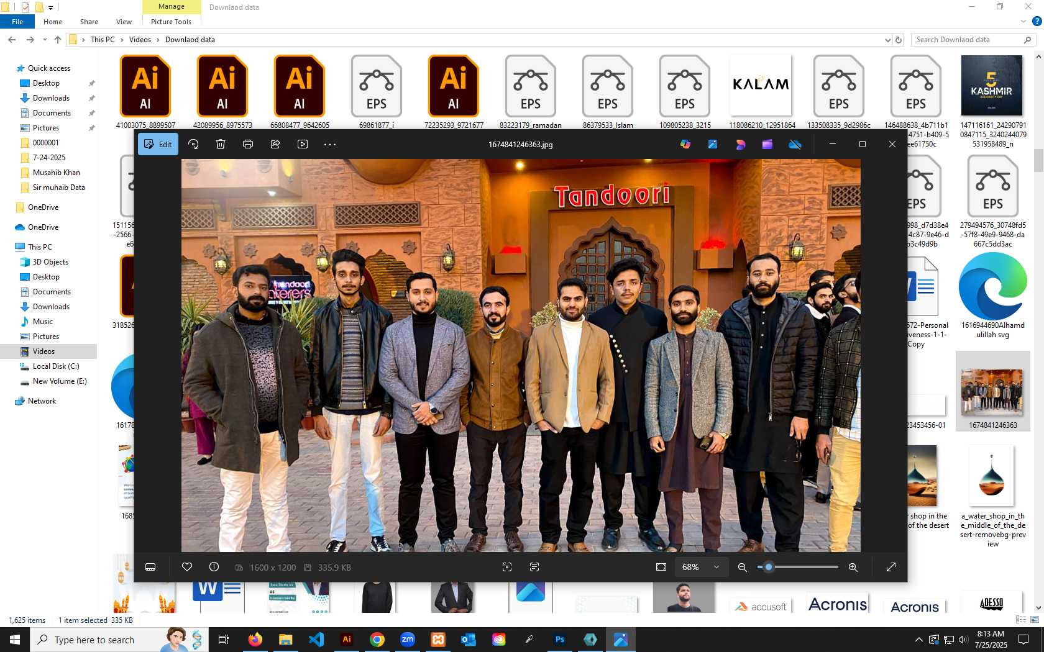This screenshot has height=652, width=1044.
Task: Switch to the View ribbon tab
Action: 124,22
